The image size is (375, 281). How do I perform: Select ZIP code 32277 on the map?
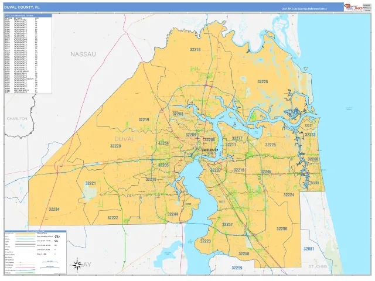click(237, 138)
